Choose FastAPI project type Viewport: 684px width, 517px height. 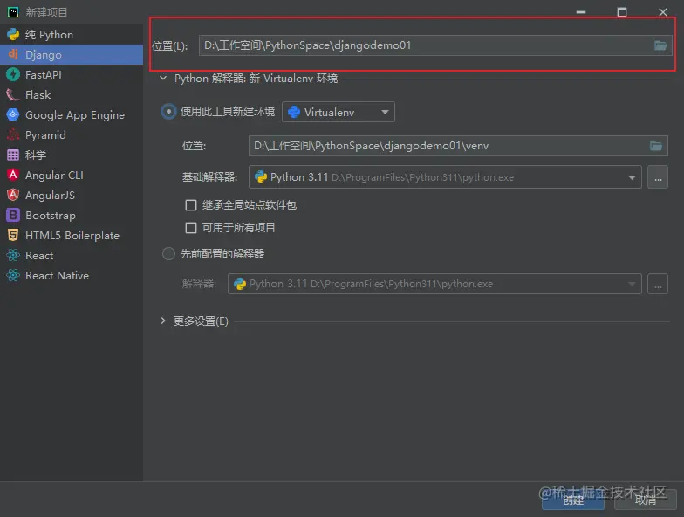click(72, 75)
